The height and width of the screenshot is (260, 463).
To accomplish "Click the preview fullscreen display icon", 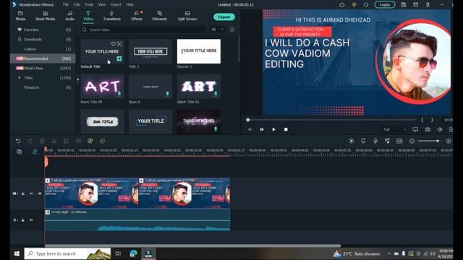I will tap(415, 129).
